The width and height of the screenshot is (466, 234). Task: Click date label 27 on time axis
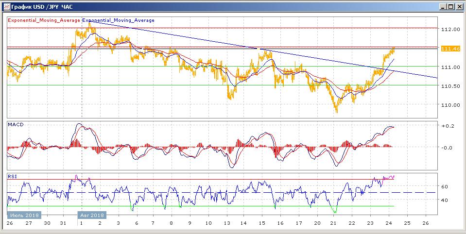[29, 223]
